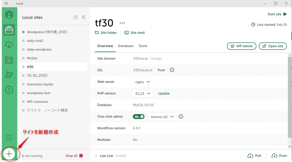Start site with the play button
292x162 pixels.
point(277,14)
